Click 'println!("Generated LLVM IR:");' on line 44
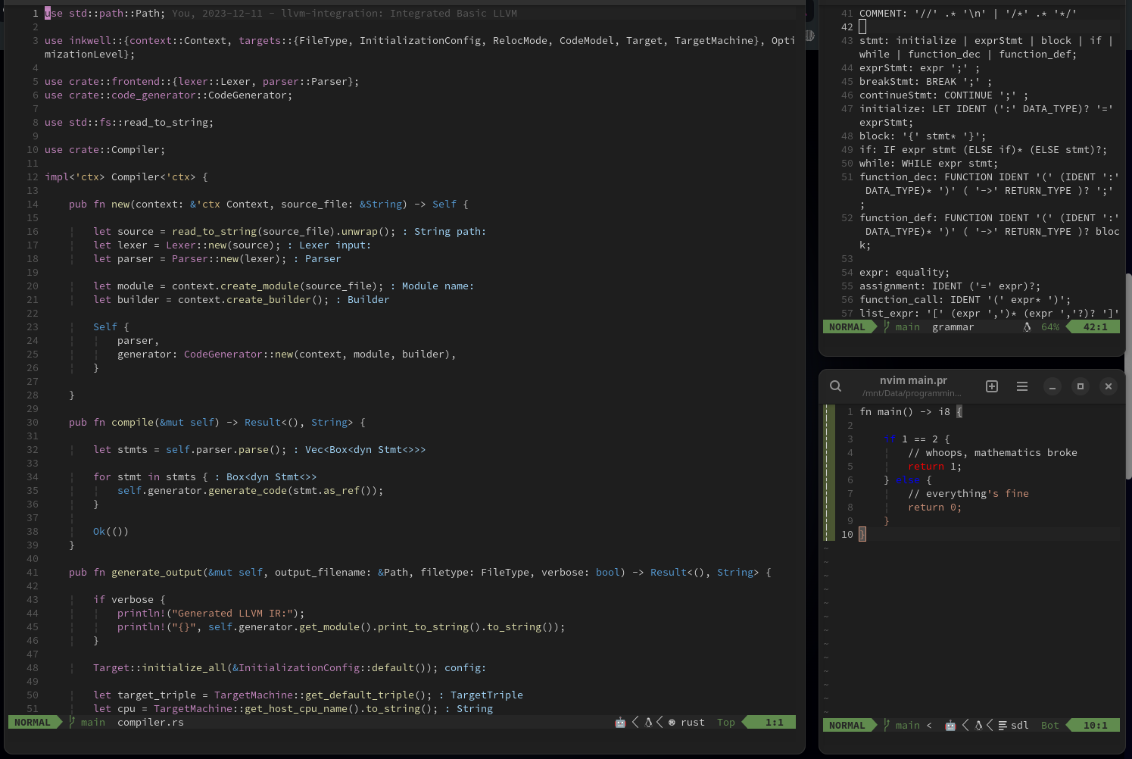1132x759 pixels. coord(210,614)
